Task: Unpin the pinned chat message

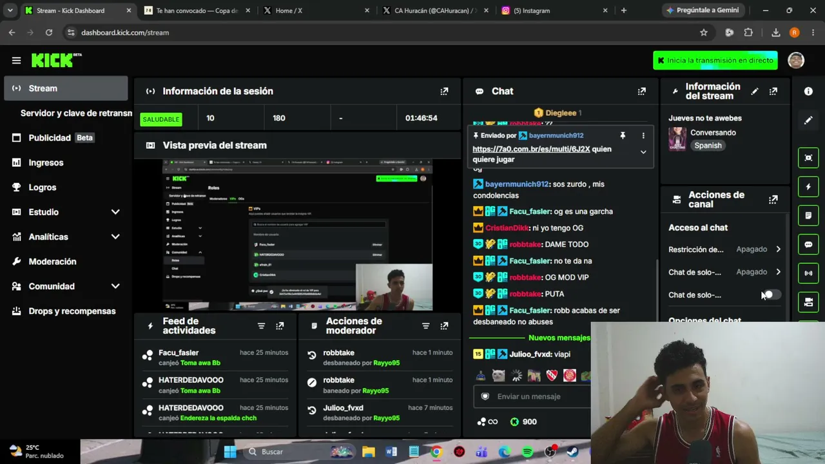Action: [x=623, y=135]
